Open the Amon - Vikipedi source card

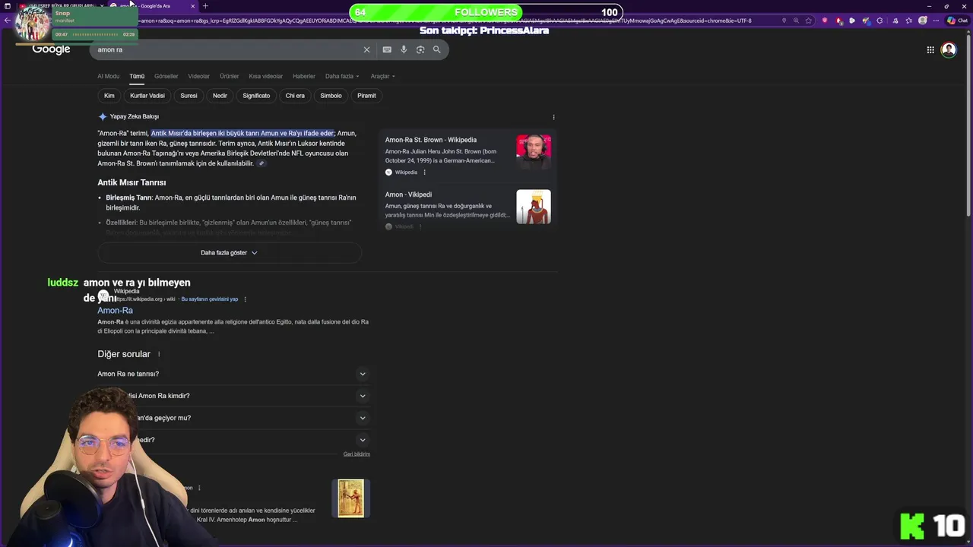(x=467, y=208)
